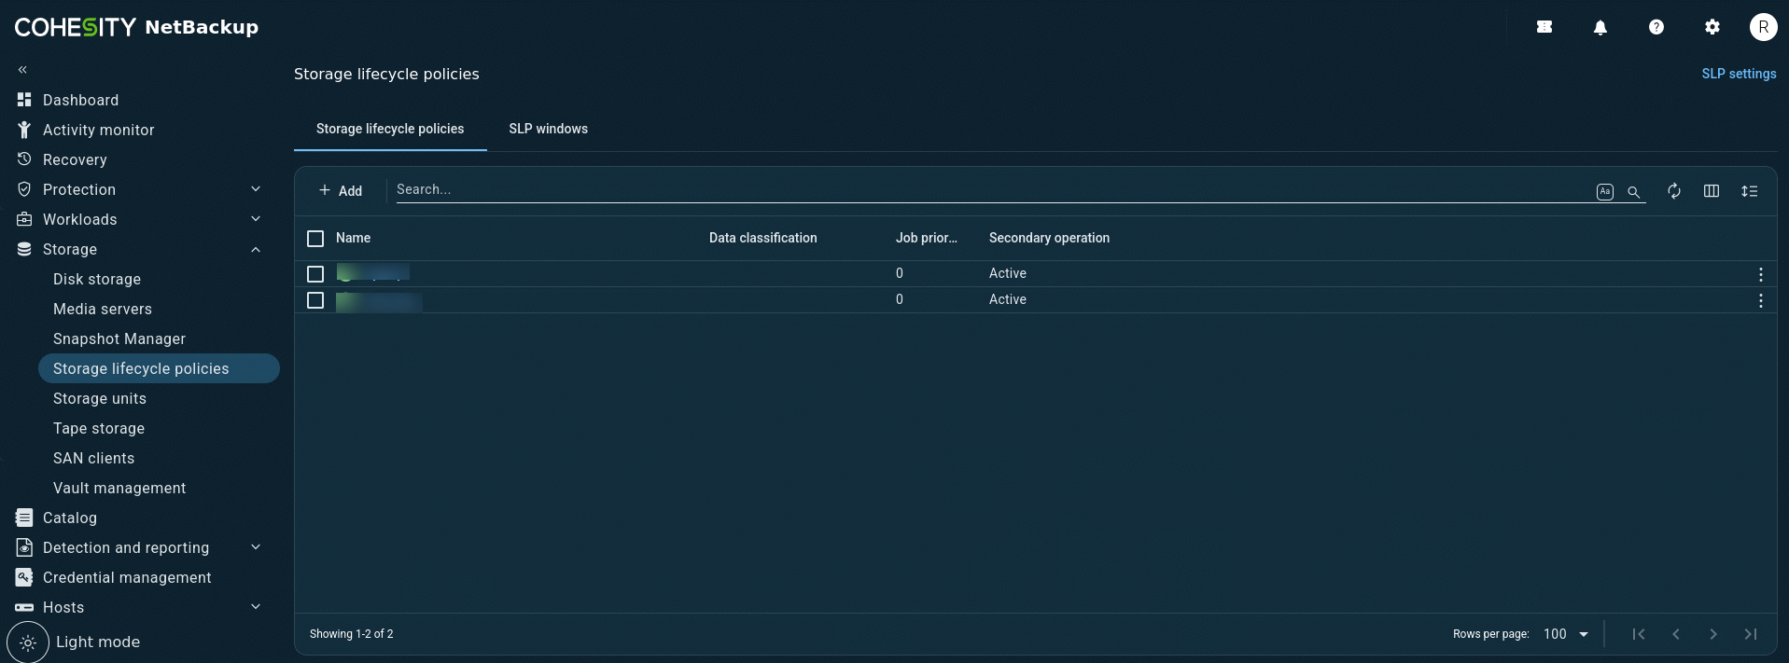Open the user profile avatar R

[x=1763, y=27]
